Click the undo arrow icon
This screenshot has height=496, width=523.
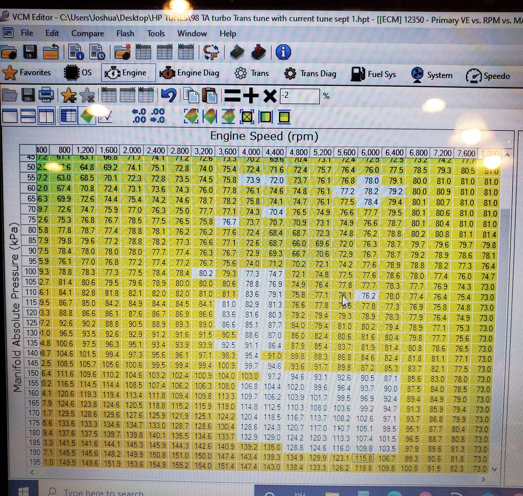pos(169,95)
